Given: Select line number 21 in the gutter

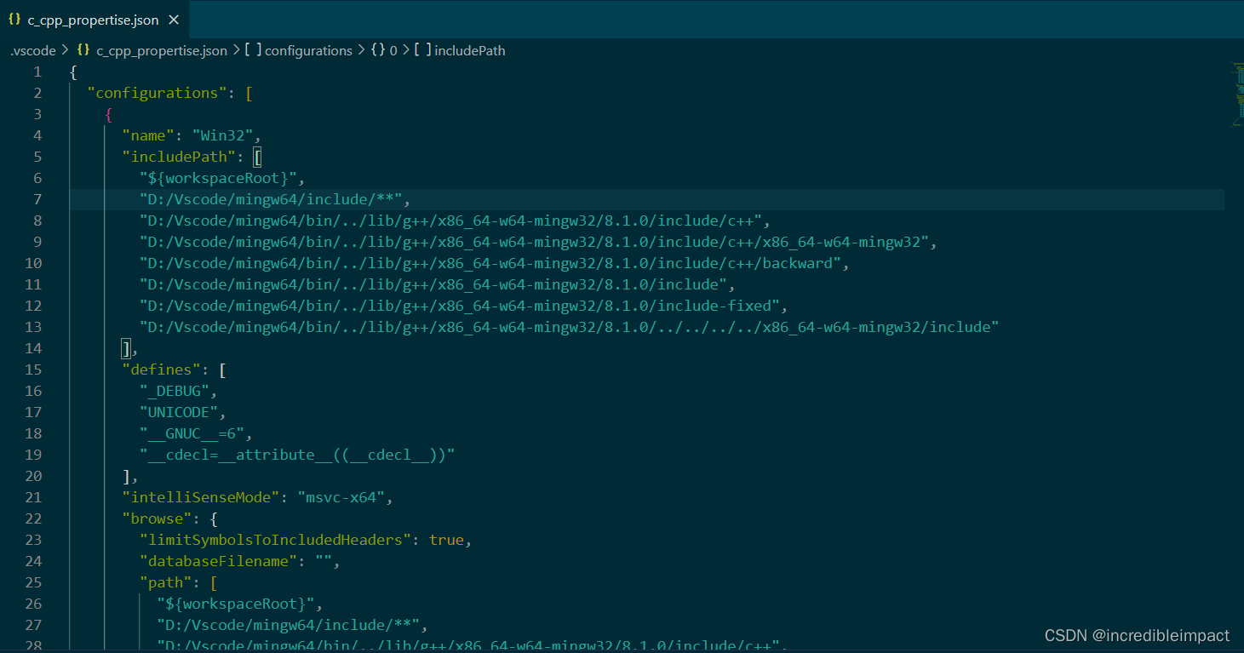Looking at the screenshot, I should (x=33, y=497).
